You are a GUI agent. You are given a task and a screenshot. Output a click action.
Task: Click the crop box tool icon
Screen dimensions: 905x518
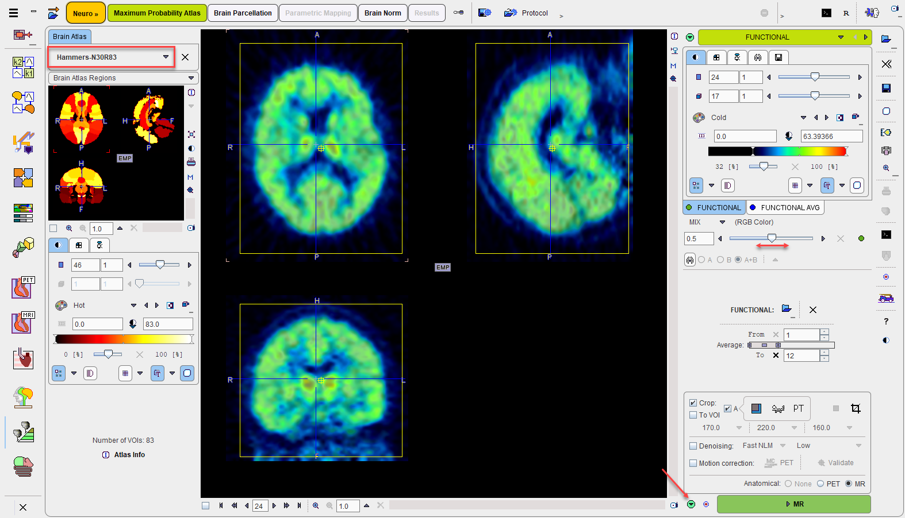pos(856,408)
